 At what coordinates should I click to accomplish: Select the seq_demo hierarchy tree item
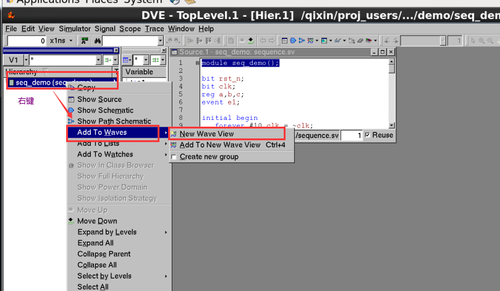[62, 83]
